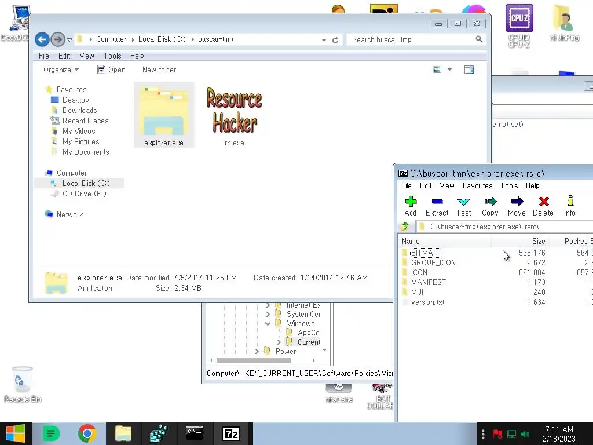593x445 pixels.
Task: Open Explorer File menu
Action: [x=44, y=56]
